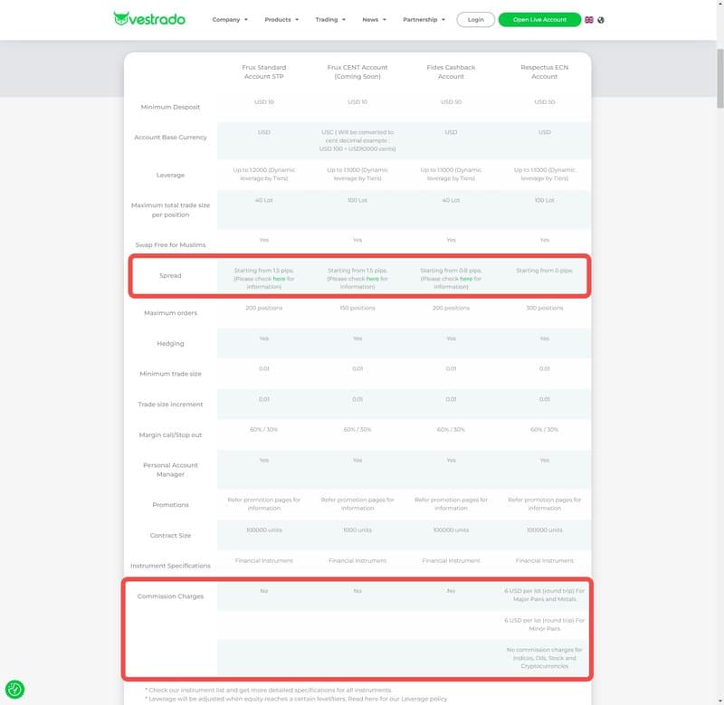Follow the 'here' link in Frux CENT spread
The height and width of the screenshot is (705, 724).
372,279
